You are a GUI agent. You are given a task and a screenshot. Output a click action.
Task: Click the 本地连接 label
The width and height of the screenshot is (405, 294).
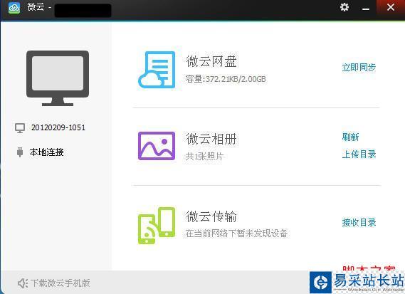[47, 152]
